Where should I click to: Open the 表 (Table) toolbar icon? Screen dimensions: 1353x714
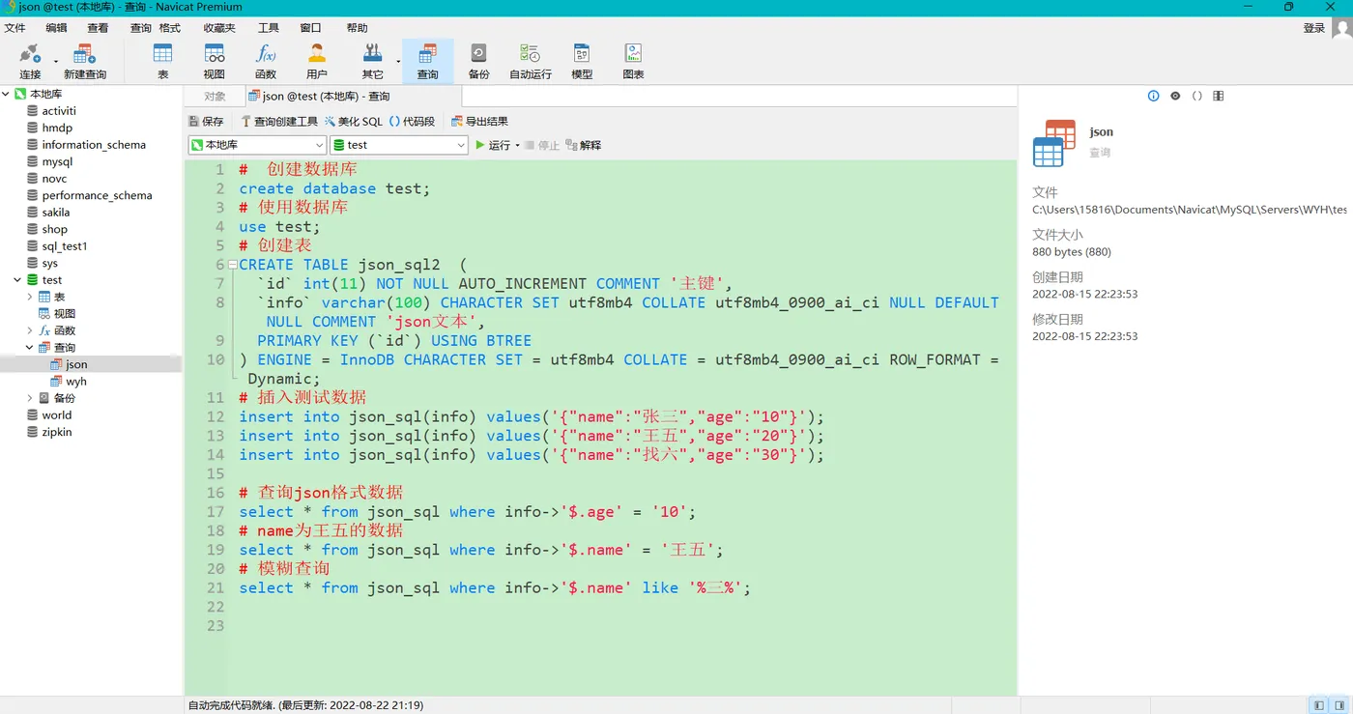(162, 61)
